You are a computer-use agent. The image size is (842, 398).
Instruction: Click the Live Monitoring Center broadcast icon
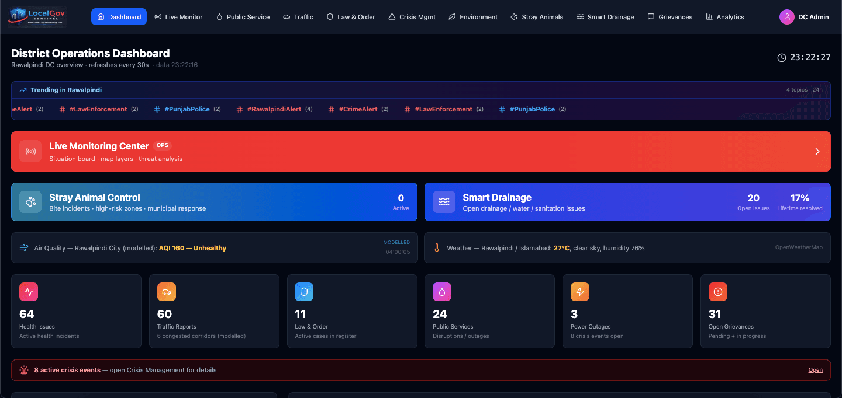coord(30,151)
